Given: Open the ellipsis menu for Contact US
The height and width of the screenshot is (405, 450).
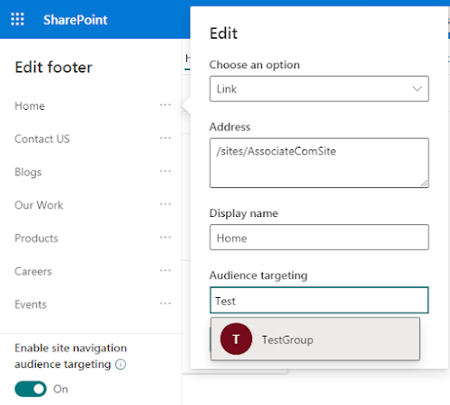Looking at the screenshot, I should [166, 138].
